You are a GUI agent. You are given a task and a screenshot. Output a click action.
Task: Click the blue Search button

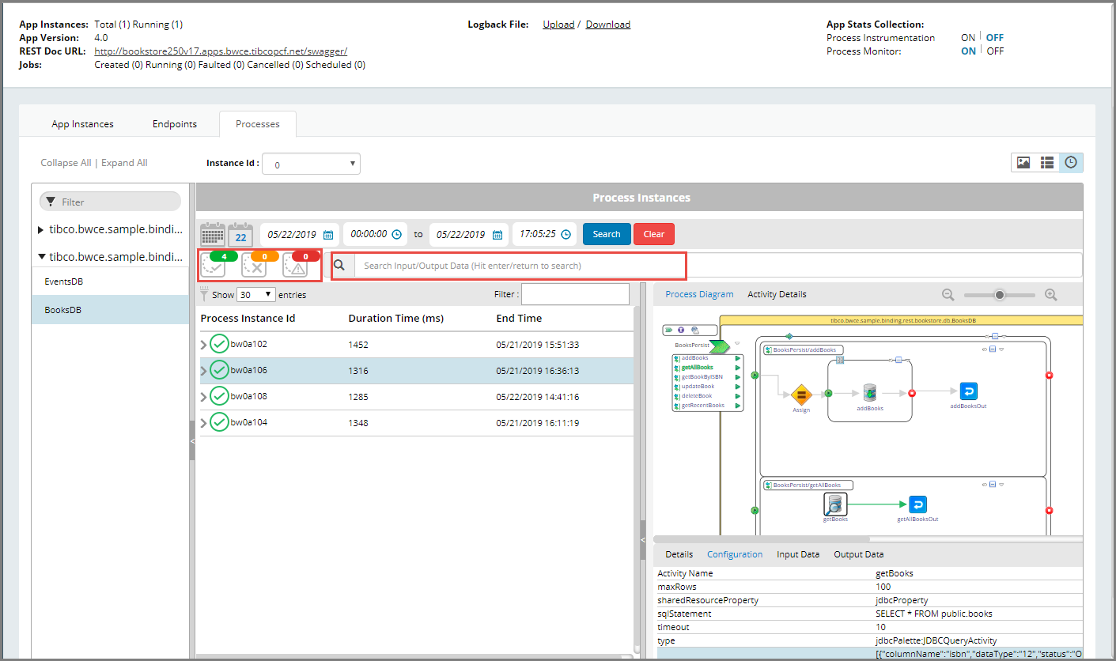pos(607,234)
